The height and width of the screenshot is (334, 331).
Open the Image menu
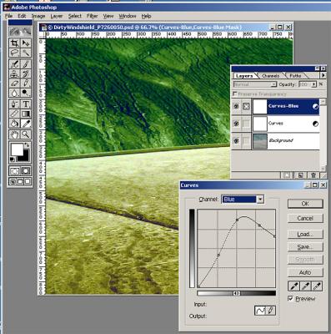tap(38, 16)
